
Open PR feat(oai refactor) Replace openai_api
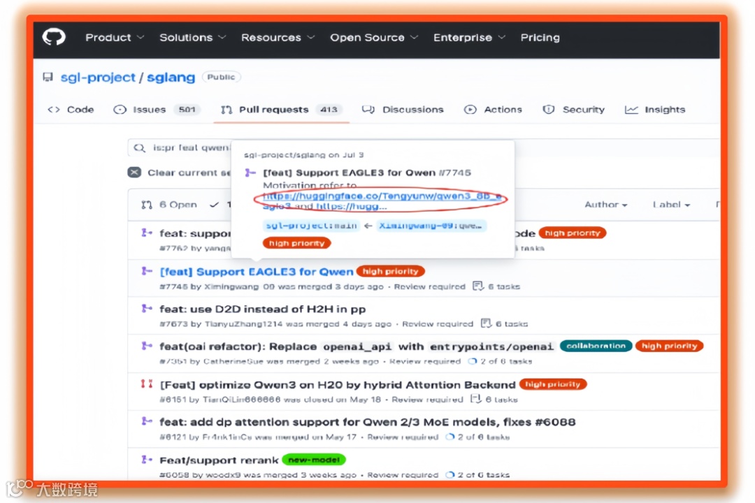coord(357,347)
